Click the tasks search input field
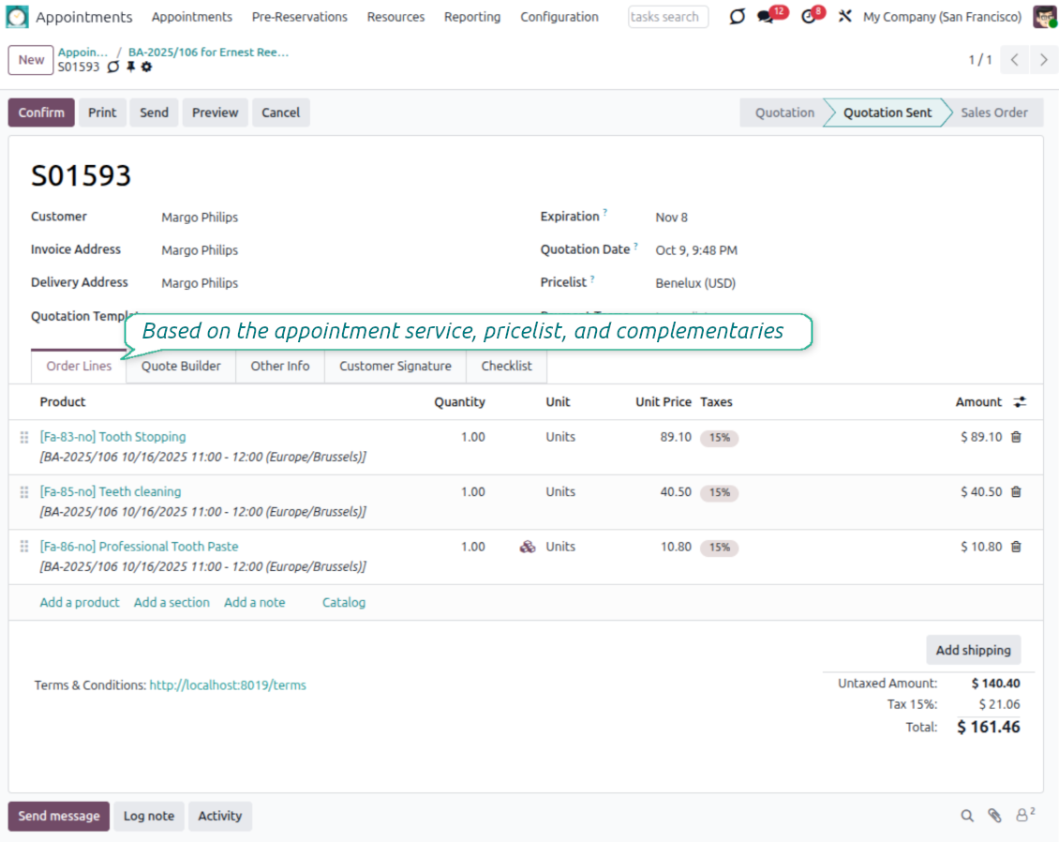Viewport: 1059px width, 842px height. click(x=667, y=17)
